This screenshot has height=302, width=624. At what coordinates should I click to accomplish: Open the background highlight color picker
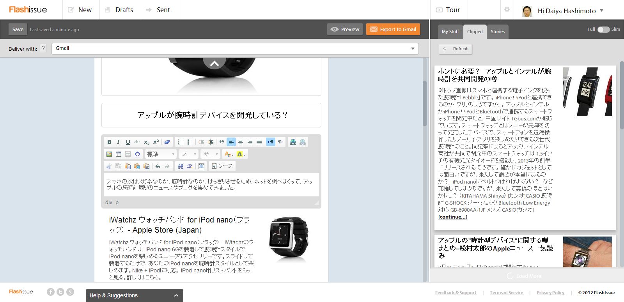pos(241,154)
